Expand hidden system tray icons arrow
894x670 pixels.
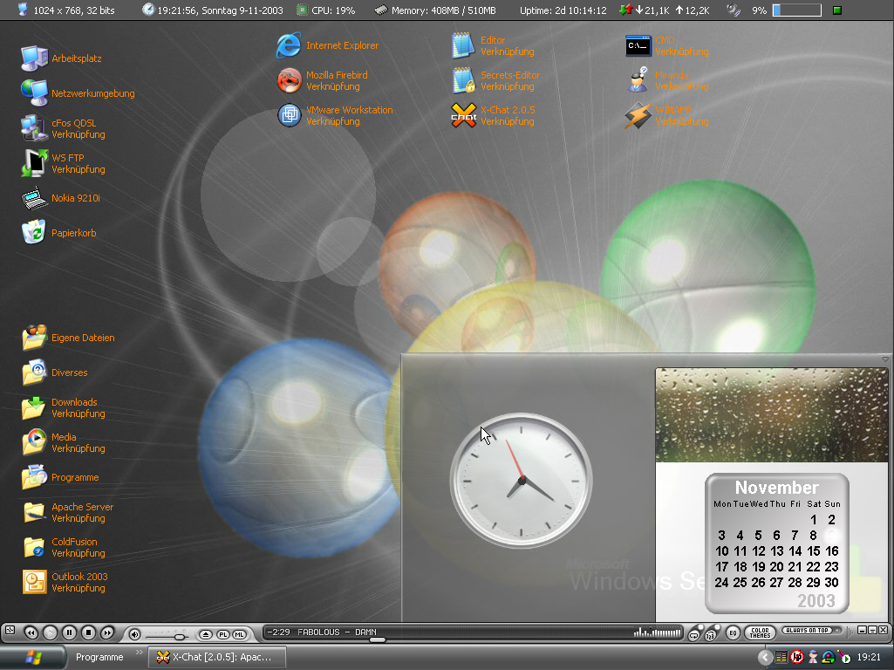click(x=765, y=658)
